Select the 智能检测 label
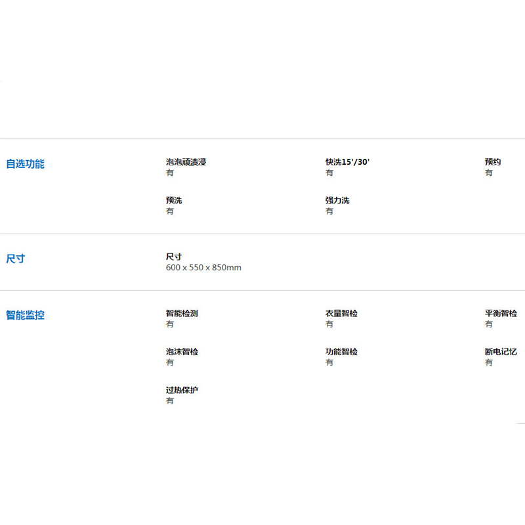 click(182, 314)
